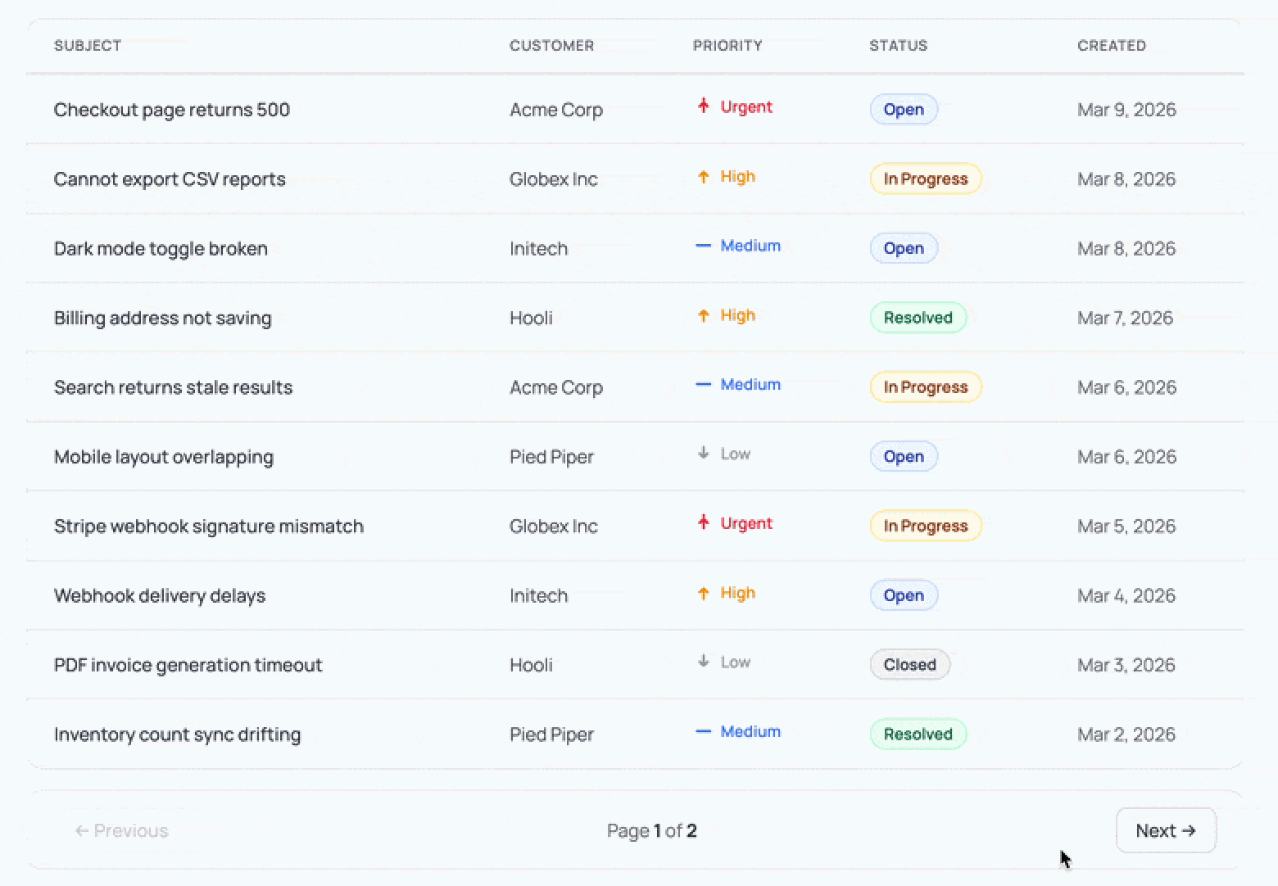
Task: Click the Urgent priority icon on Checkout page ticket
Action: click(702, 106)
